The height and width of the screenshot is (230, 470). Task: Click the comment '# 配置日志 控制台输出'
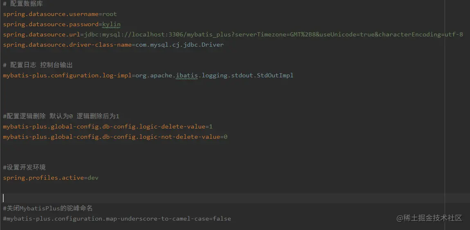[x=38, y=65]
